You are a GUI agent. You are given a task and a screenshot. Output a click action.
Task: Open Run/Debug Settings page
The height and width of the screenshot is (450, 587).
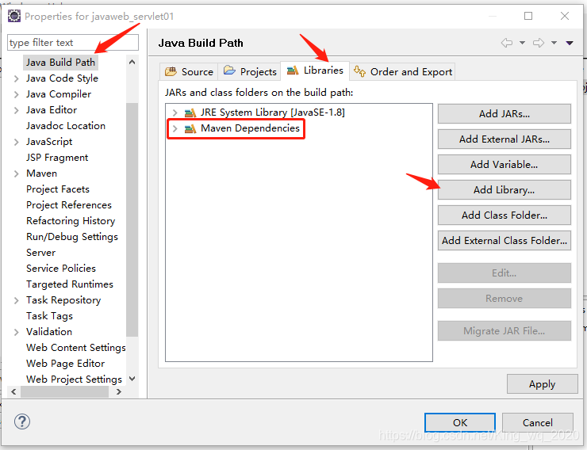point(72,237)
